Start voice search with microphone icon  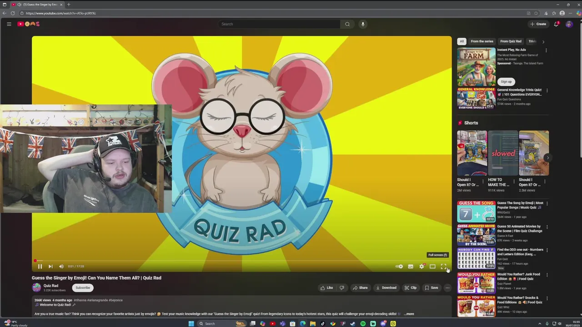click(x=363, y=24)
